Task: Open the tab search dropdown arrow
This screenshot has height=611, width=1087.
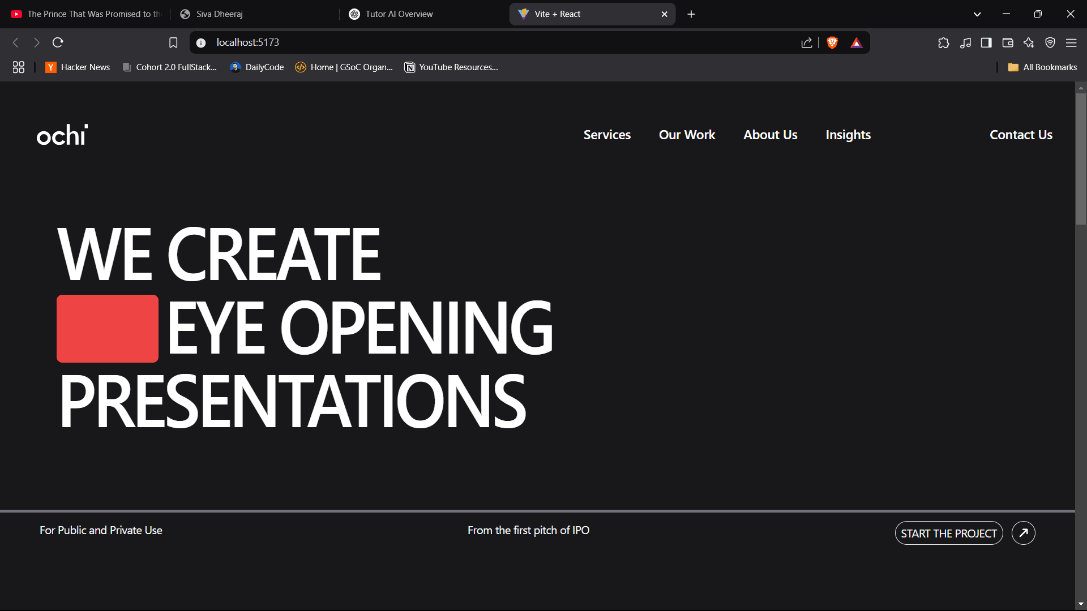Action: [977, 14]
